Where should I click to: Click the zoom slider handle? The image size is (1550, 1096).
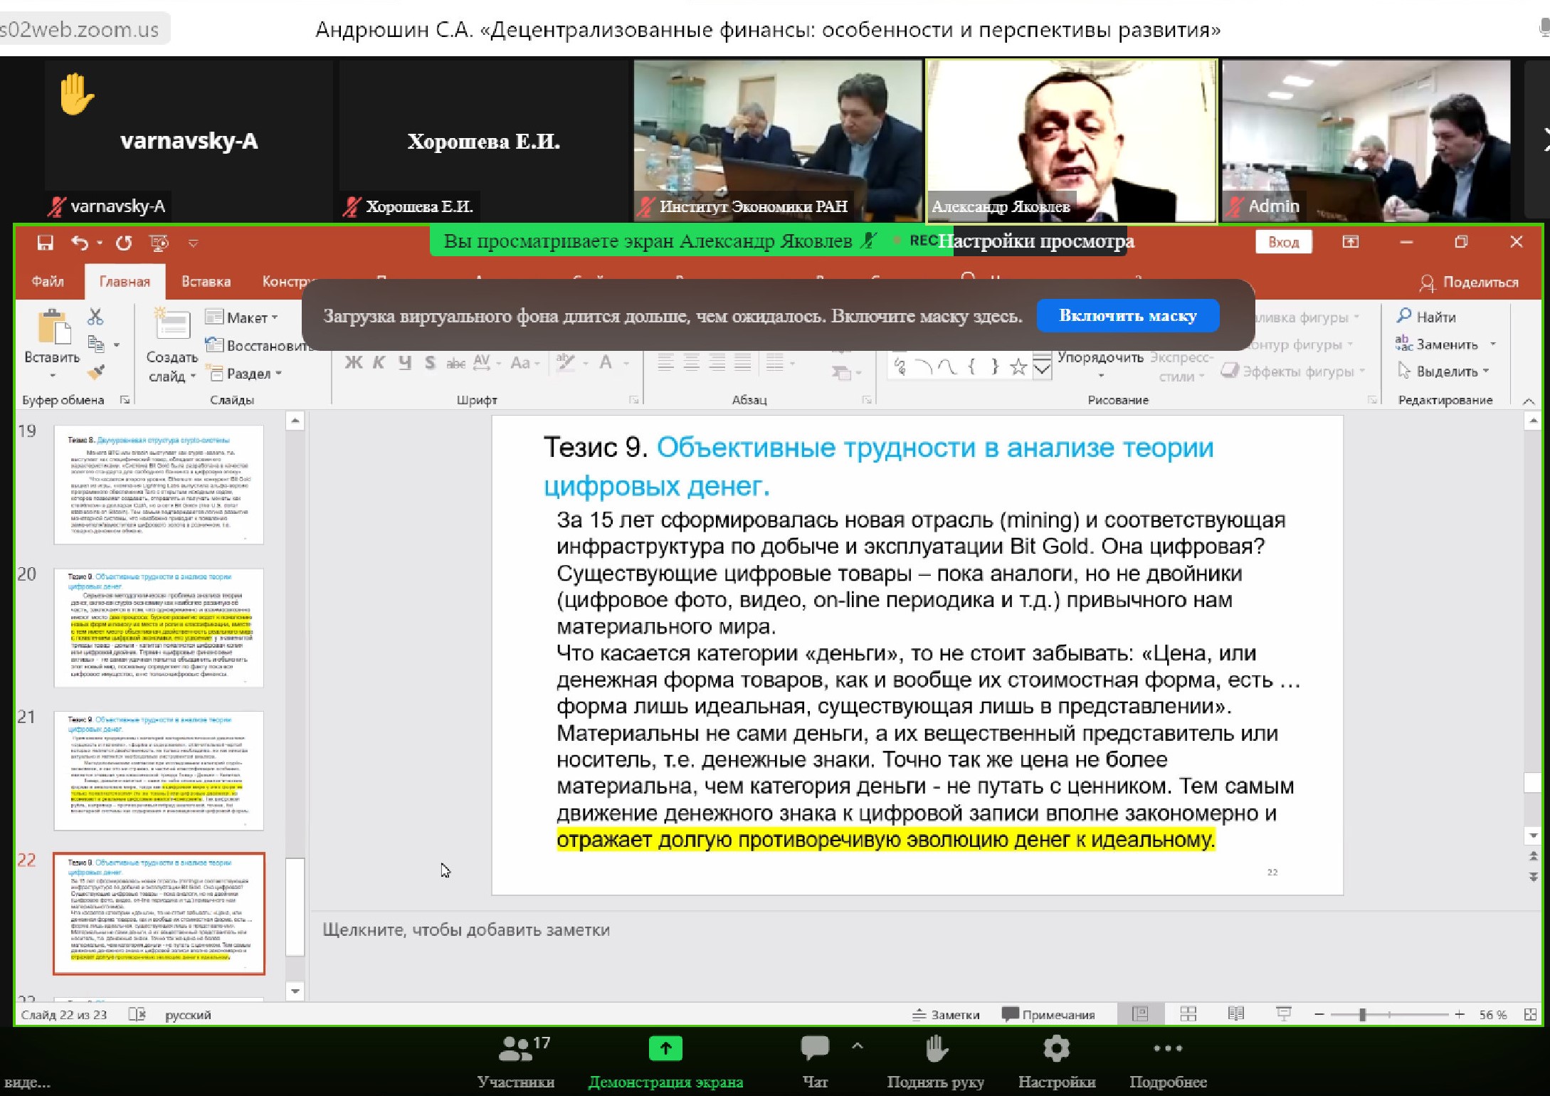click(x=1362, y=1015)
